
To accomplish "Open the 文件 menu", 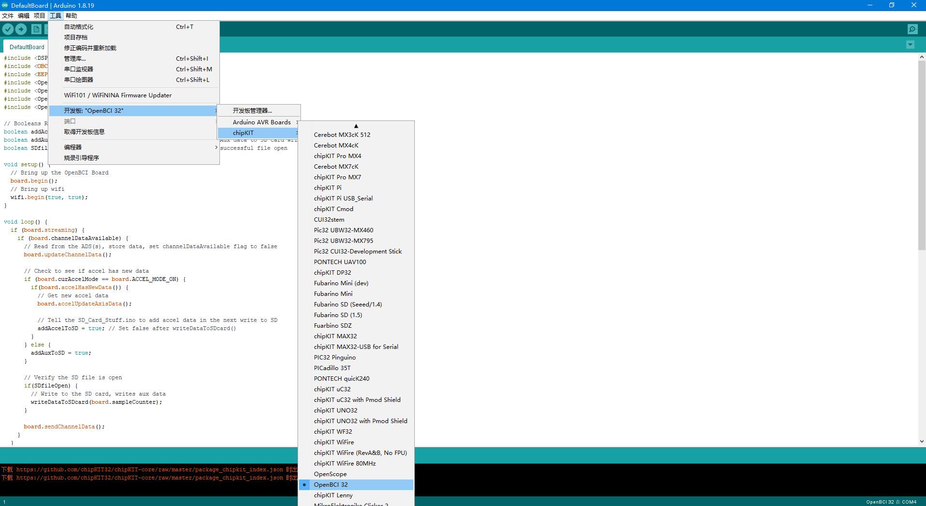I will [x=8, y=15].
